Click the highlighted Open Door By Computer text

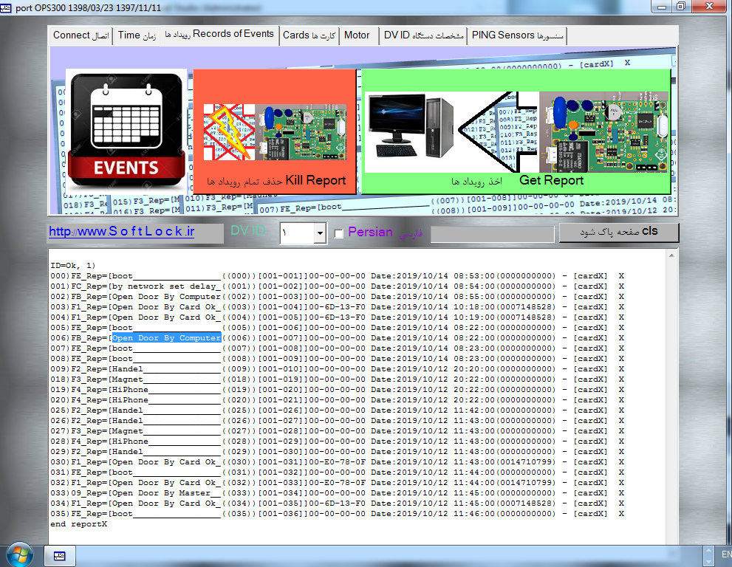(166, 338)
